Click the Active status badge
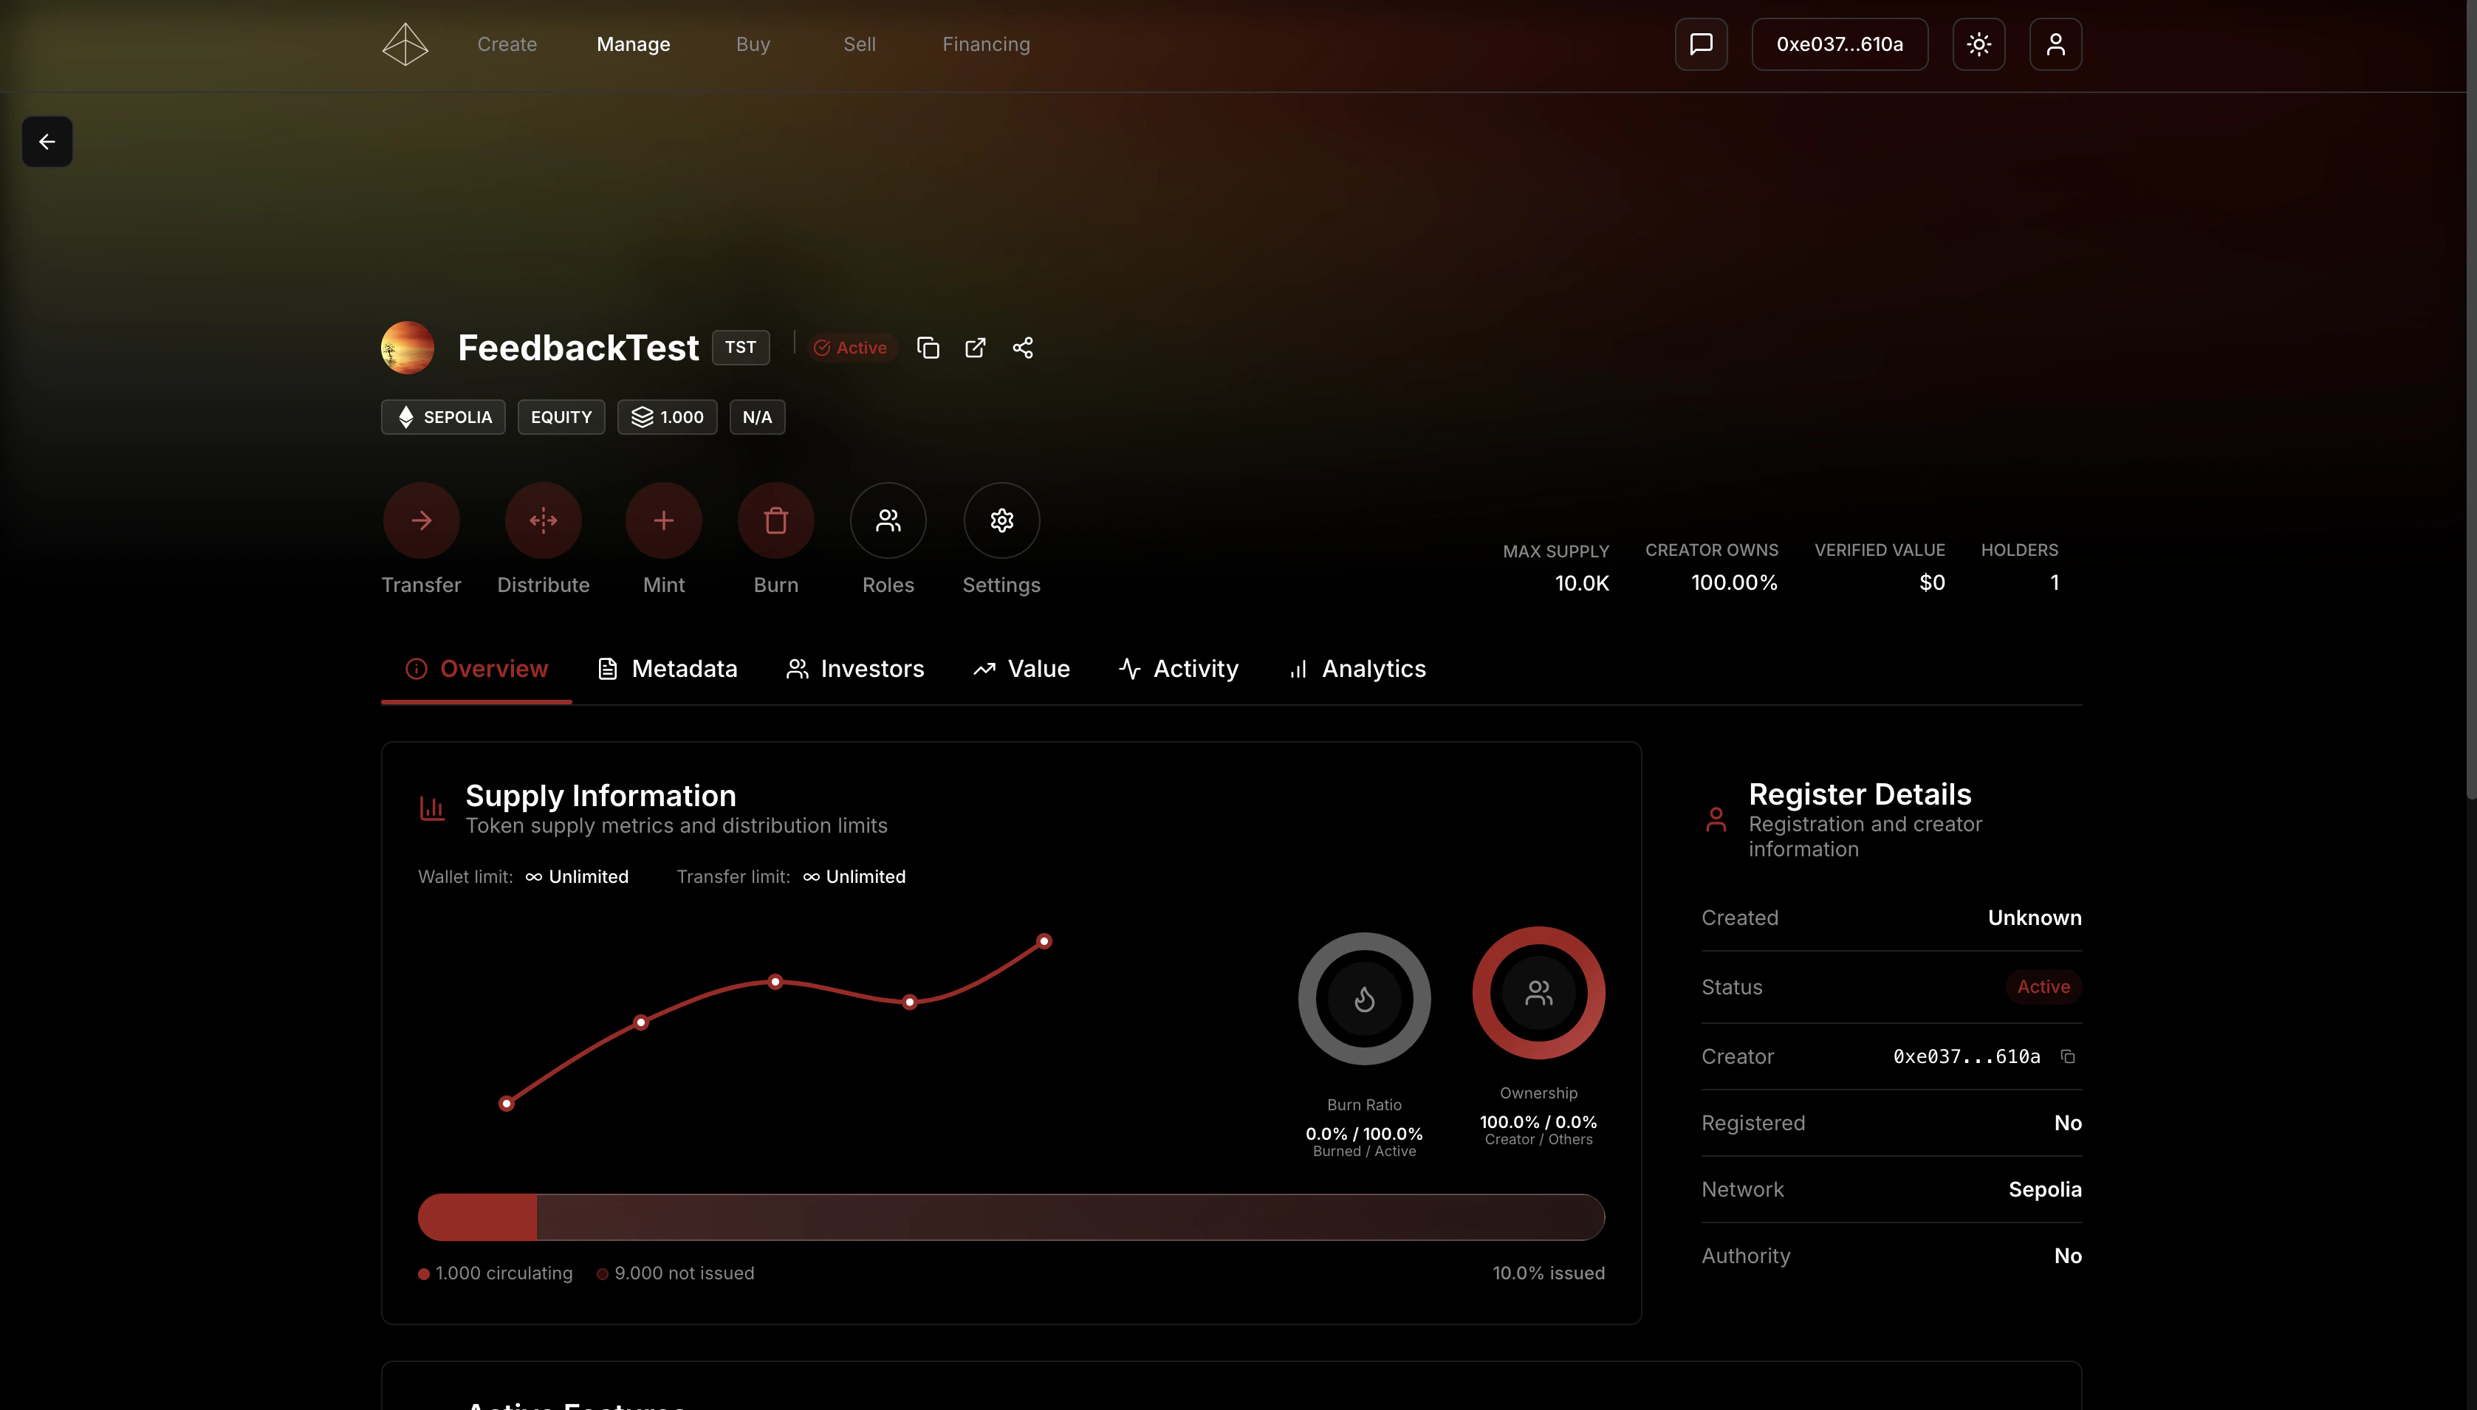The image size is (2477, 1410). 851,347
